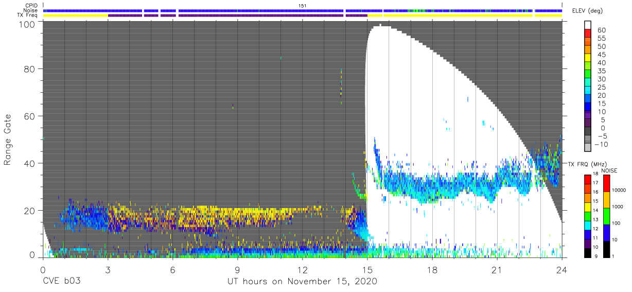The width and height of the screenshot is (632, 292).
Task: Click the 'CPID' row label
Action: click(x=32, y=6)
